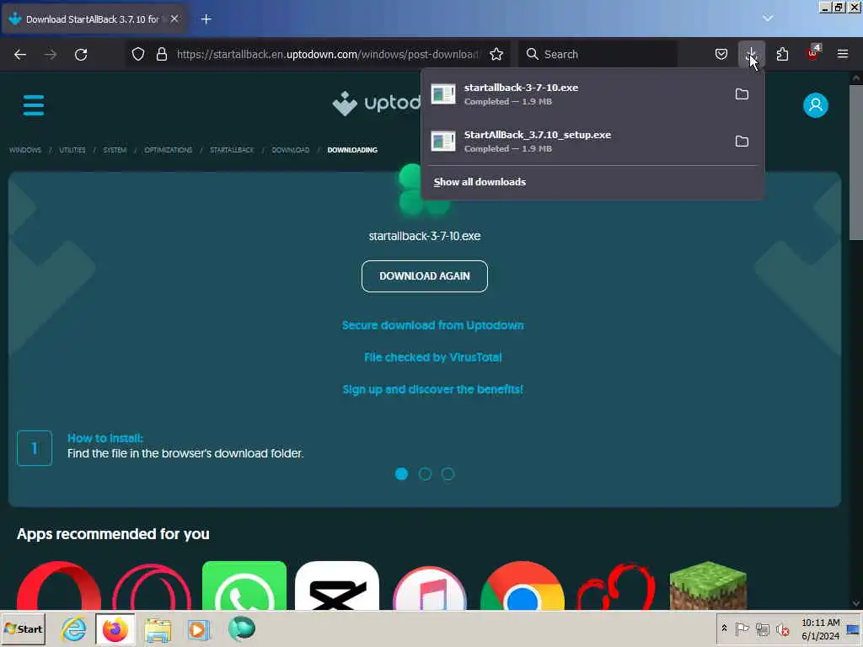Open the WhatsApp recommended app icon
863x647 pixels.
click(244, 586)
